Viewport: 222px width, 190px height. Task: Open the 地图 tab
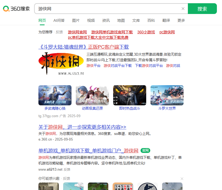pos(121,20)
